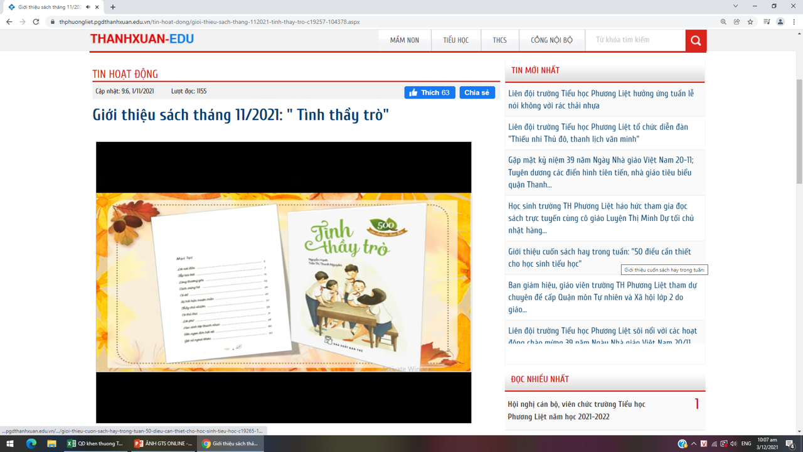Open article about đọc sách trực tuyến cùng cô Luyện Thị Minh Dự
The image size is (803, 452).
[x=601, y=218]
